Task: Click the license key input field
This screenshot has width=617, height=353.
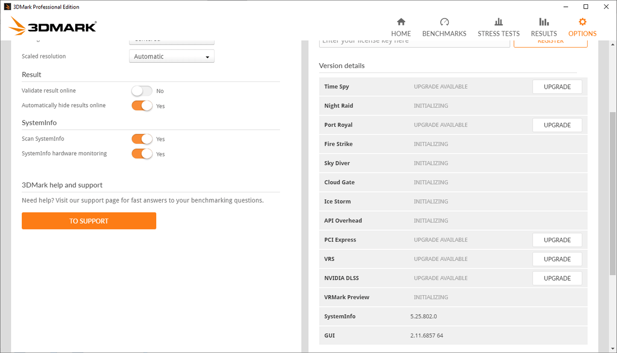Action: (x=414, y=42)
